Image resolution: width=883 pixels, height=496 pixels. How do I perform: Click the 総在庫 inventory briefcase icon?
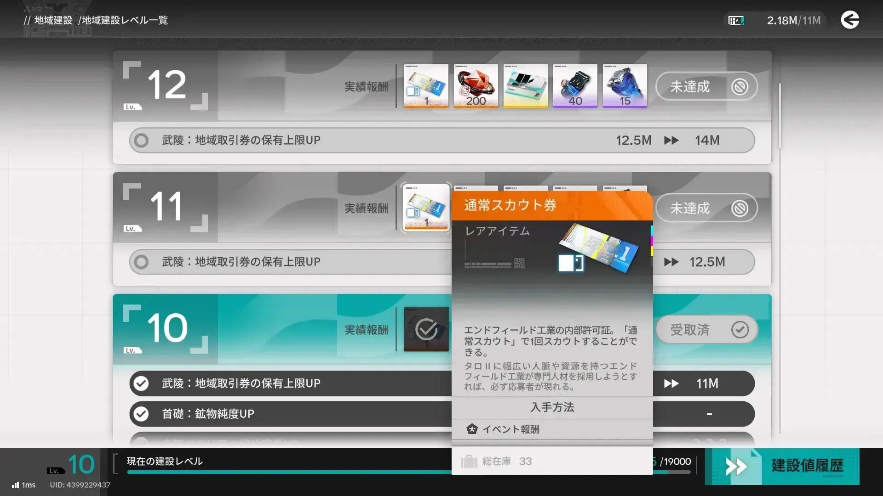[469, 461]
